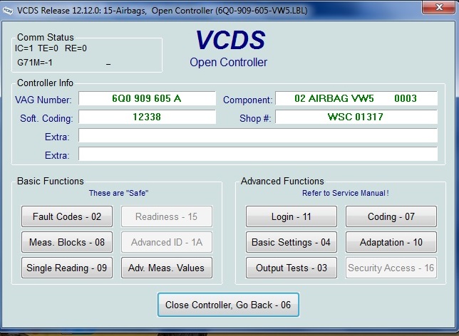This screenshot has height=336, width=459.
Task: Click the large VCDS logo text
Action: tap(231, 40)
